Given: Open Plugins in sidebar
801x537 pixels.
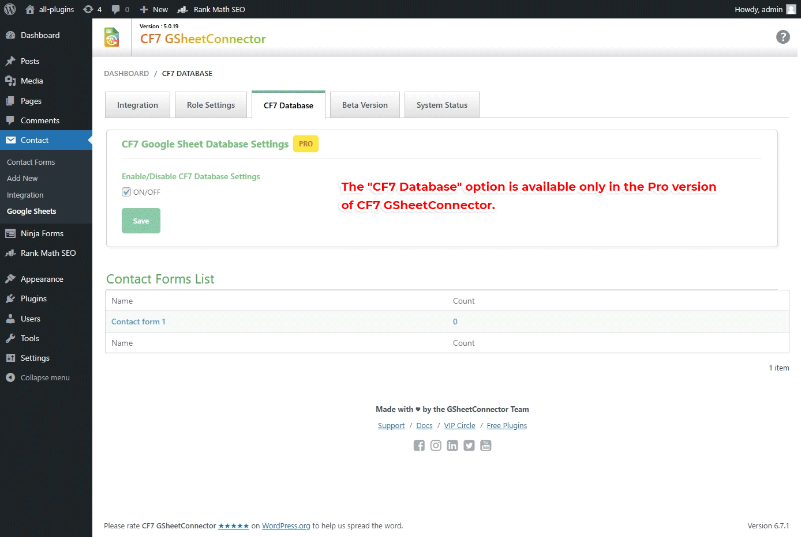Looking at the screenshot, I should tap(46, 298).
